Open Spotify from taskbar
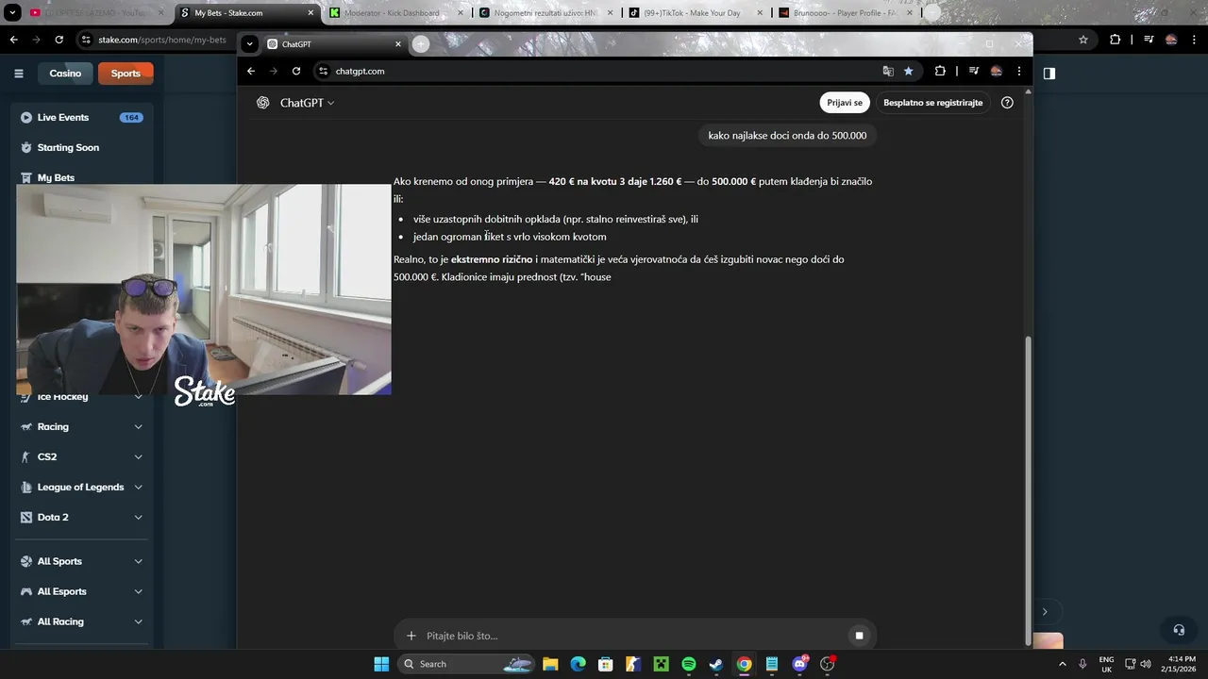 tap(689, 664)
